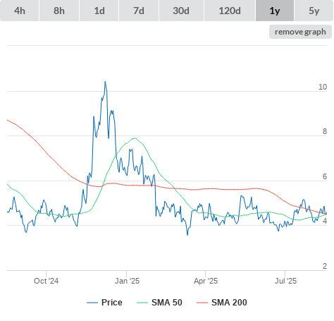Select the 4h time range tab
This screenshot has height=321, width=334.
tap(20, 11)
